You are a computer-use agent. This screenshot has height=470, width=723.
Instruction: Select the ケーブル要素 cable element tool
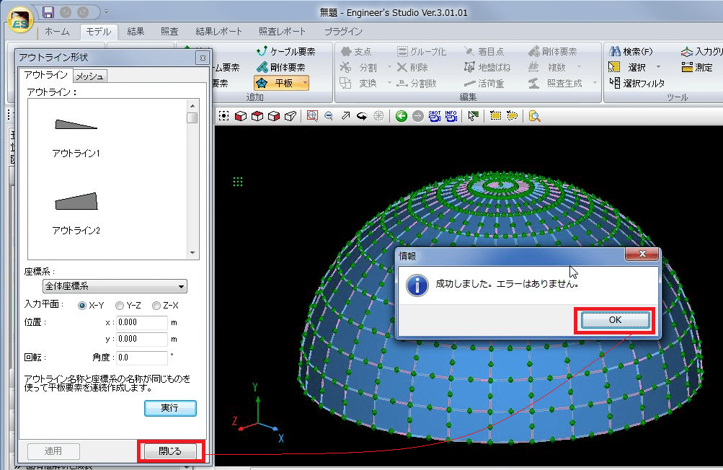tap(285, 52)
